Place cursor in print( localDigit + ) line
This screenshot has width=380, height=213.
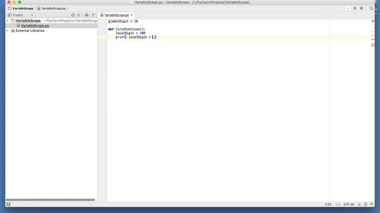click(136, 37)
